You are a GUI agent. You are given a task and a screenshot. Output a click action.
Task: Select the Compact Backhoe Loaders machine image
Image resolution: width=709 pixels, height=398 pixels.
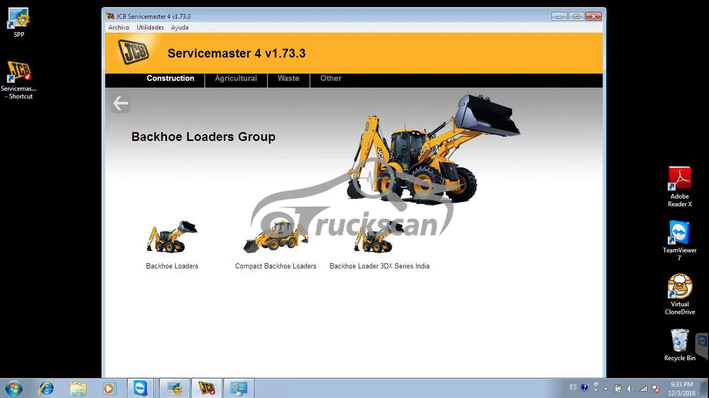[276, 237]
